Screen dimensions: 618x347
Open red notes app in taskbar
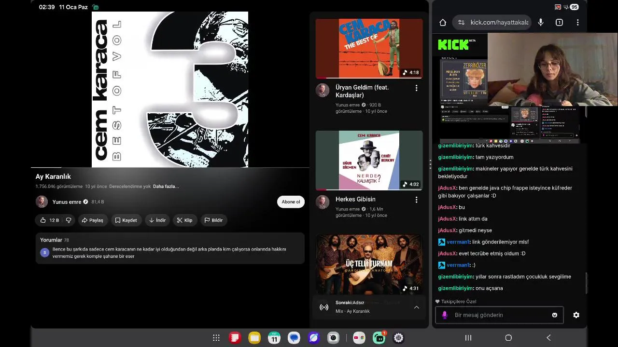point(235,338)
